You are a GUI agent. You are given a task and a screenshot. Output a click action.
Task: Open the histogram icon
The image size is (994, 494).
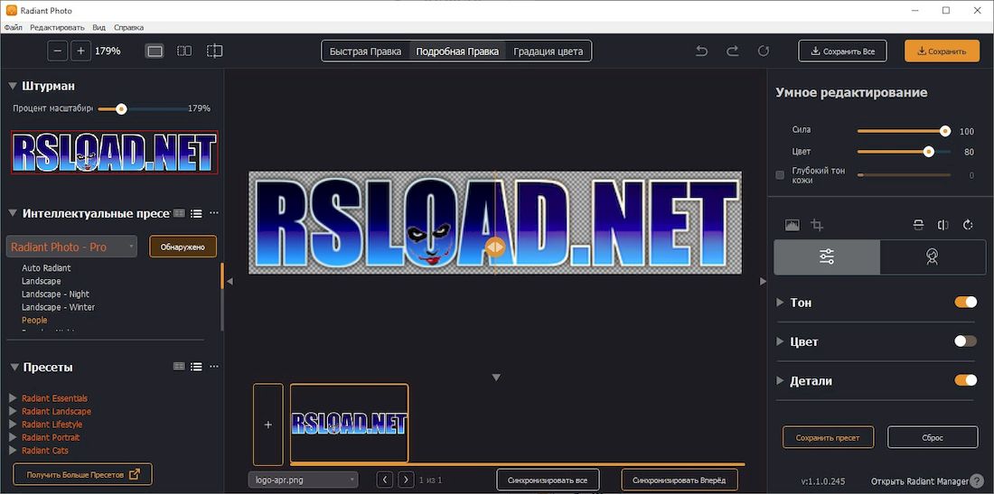792,225
